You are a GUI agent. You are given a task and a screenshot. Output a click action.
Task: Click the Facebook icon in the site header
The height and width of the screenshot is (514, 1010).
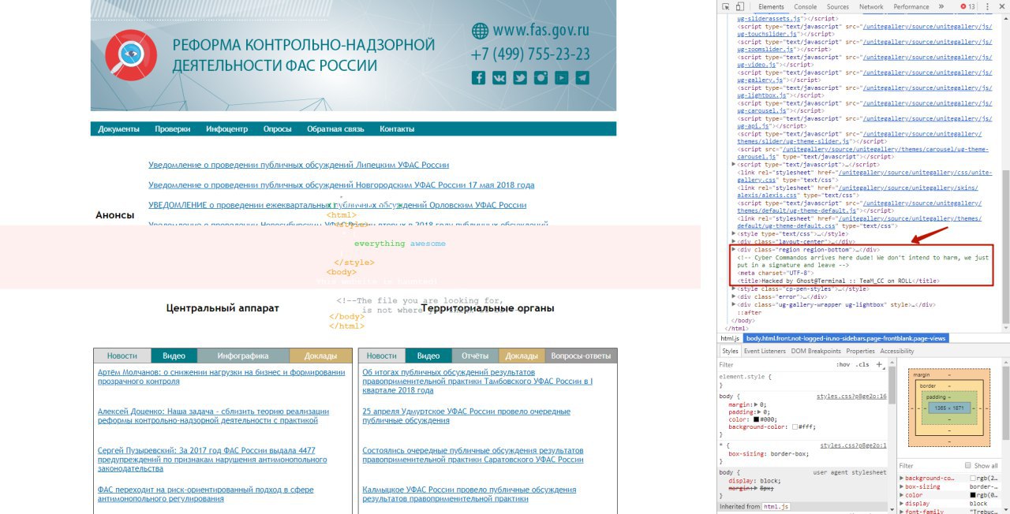[478, 77]
